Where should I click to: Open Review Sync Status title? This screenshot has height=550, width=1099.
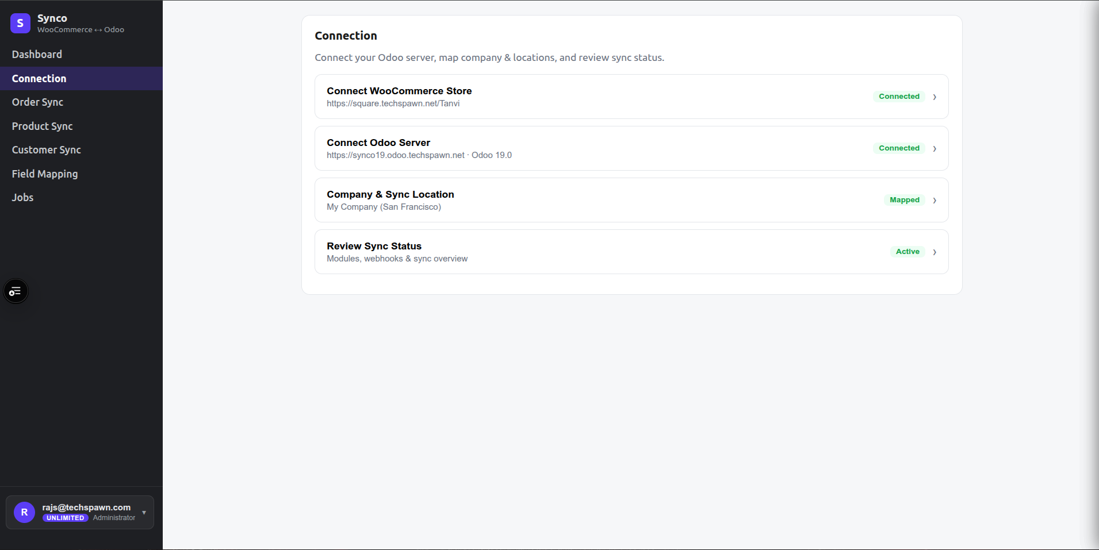point(374,246)
